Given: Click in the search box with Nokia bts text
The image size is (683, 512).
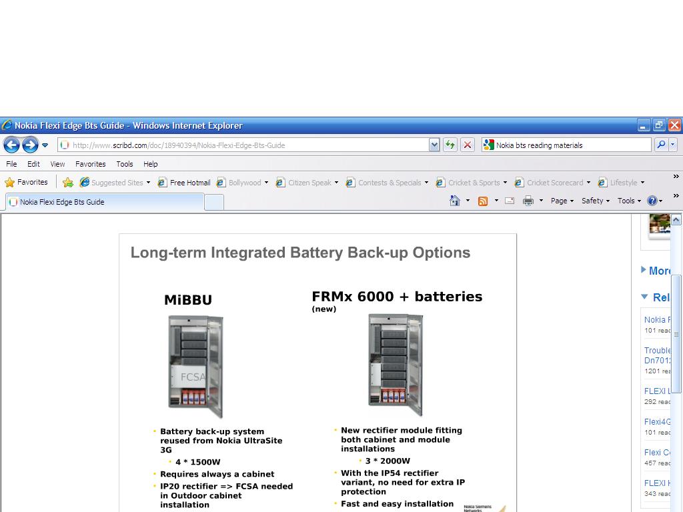Looking at the screenshot, I should coord(570,145).
